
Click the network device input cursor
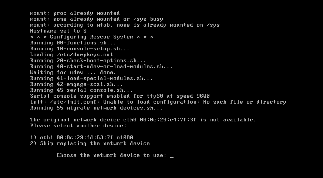[x=172, y=156]
